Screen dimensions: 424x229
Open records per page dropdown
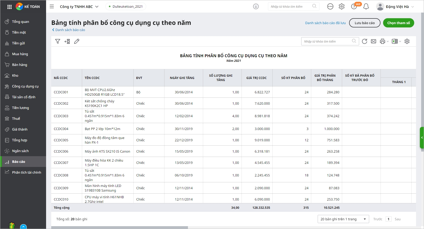click(343, 219)
